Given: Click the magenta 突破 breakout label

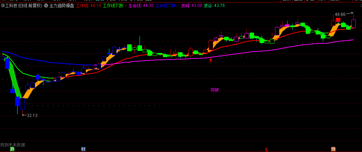Looking at the screenshot, I should (x=215, y=90).
